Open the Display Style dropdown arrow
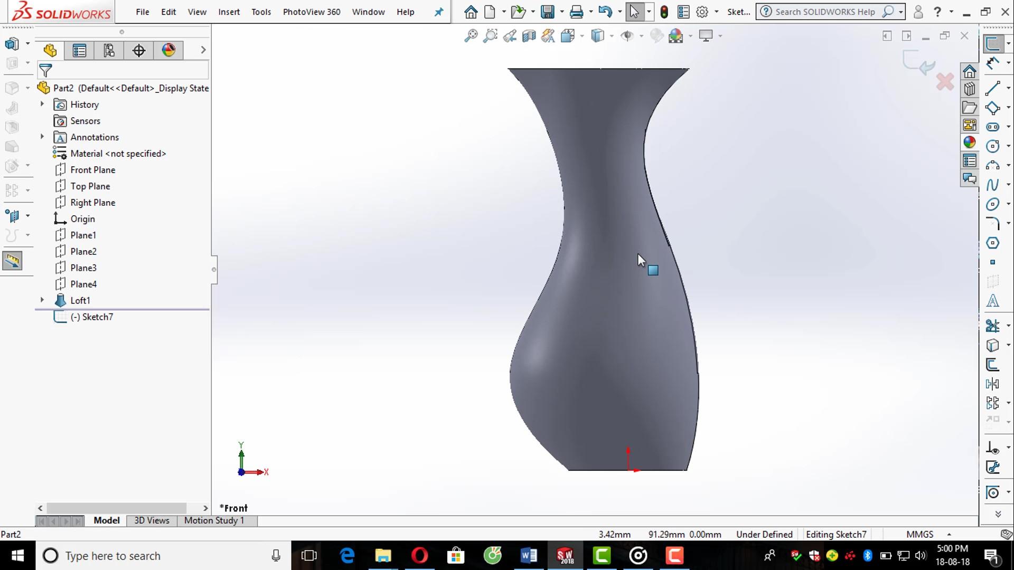Viewport: 1014px width, 570px height. click(611, 35)
